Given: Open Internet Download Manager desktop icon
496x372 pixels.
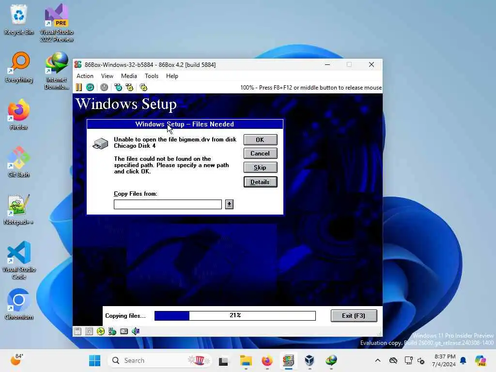Looking at the screenshot, I should pos(57,71).
